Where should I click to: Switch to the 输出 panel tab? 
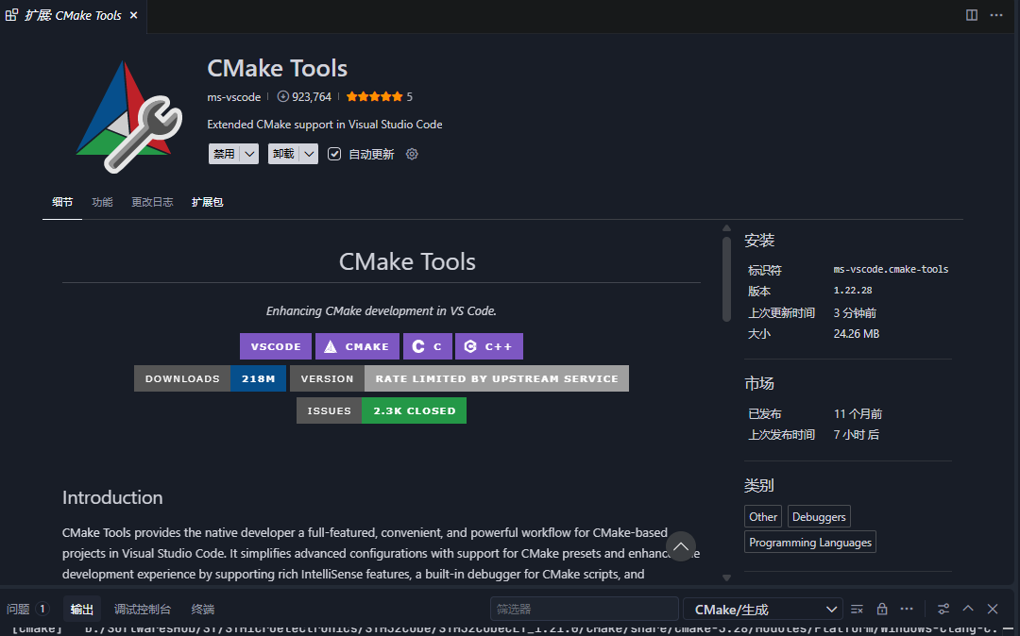coord(82,609)
